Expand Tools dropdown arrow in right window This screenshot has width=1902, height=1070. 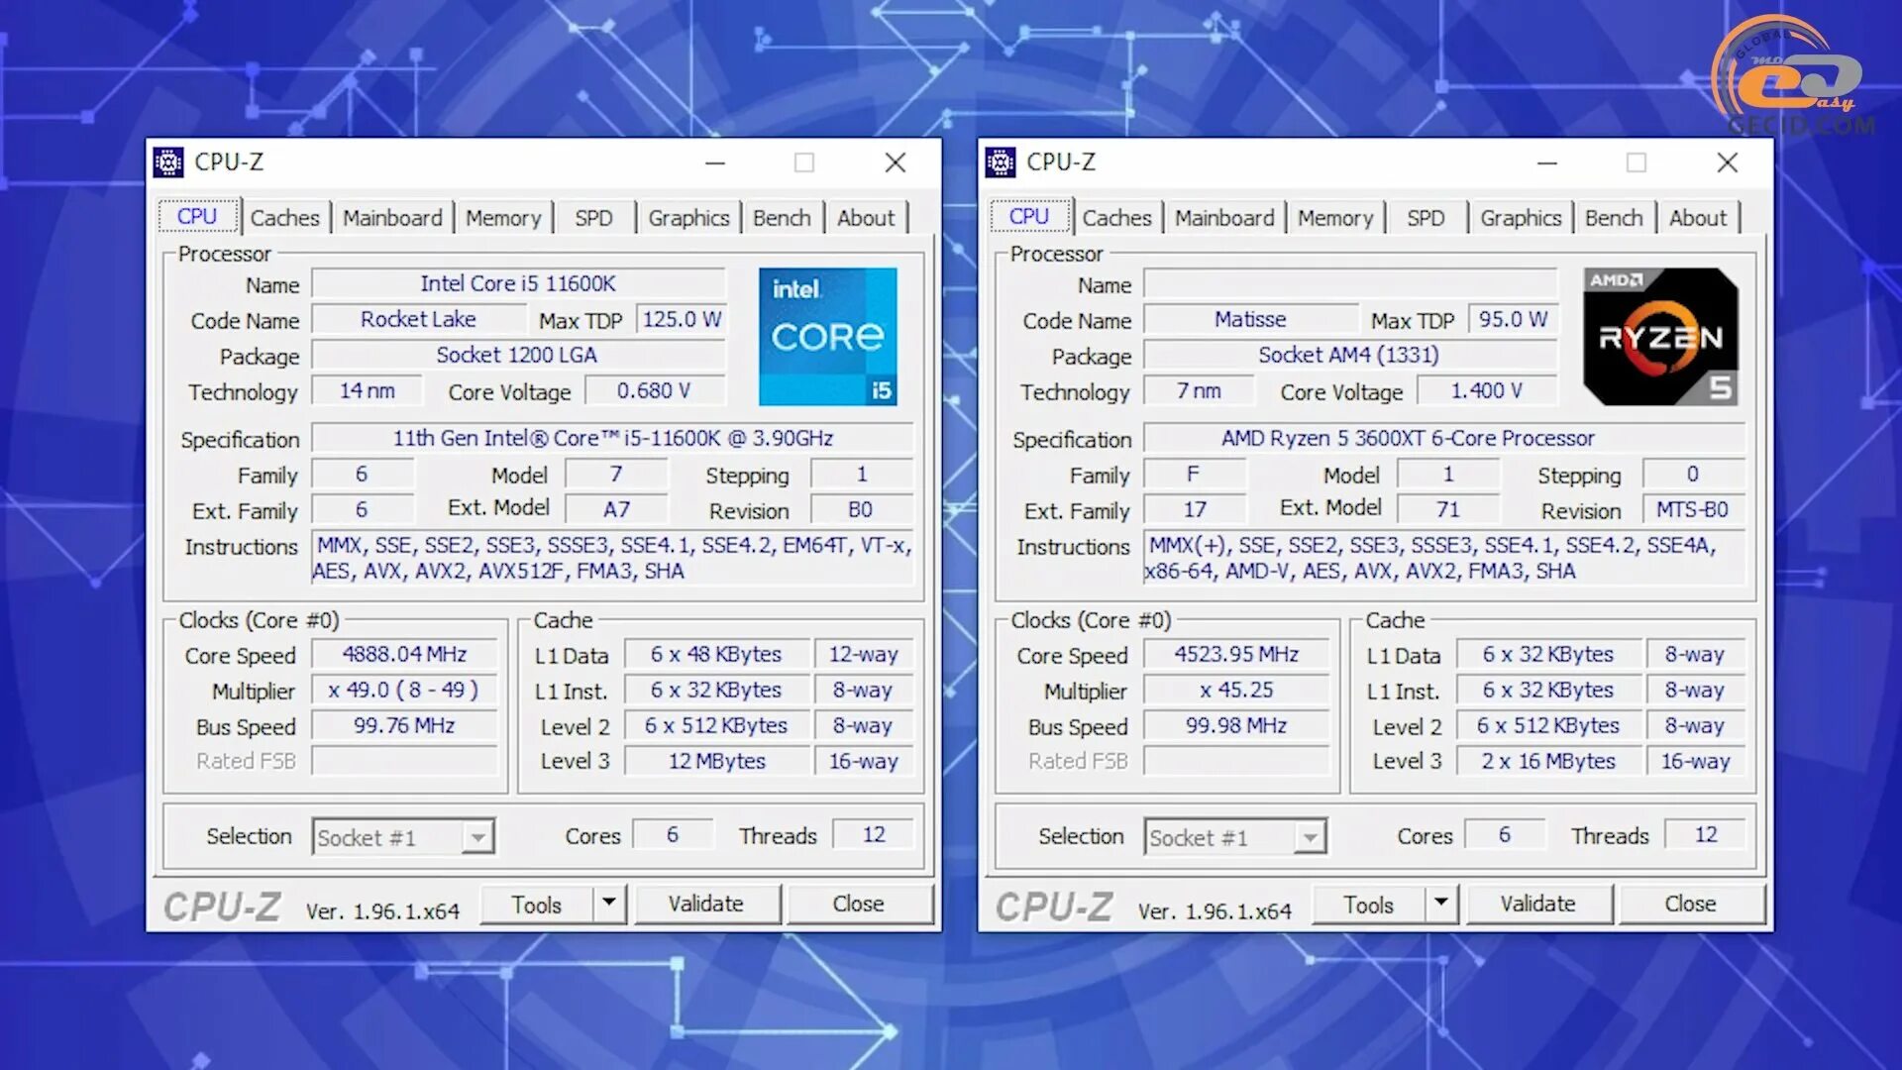pos(1441,903)
